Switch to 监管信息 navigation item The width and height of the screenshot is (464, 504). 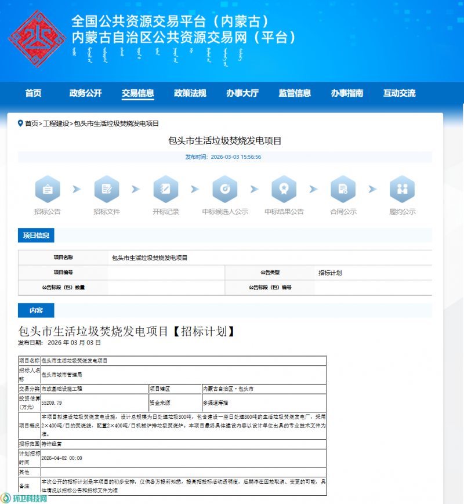coord(295,93)
